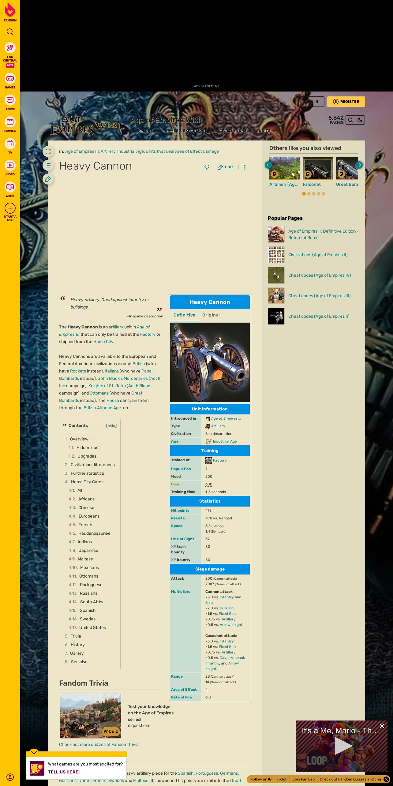Check out more quizzes at Fandom Trivia

[99, 744]
